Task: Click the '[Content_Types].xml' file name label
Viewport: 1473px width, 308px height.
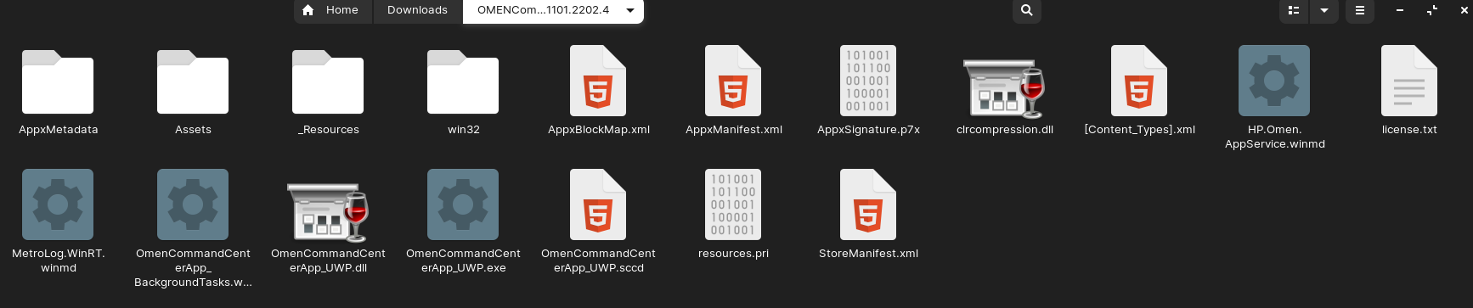Action: (1139, 130)
